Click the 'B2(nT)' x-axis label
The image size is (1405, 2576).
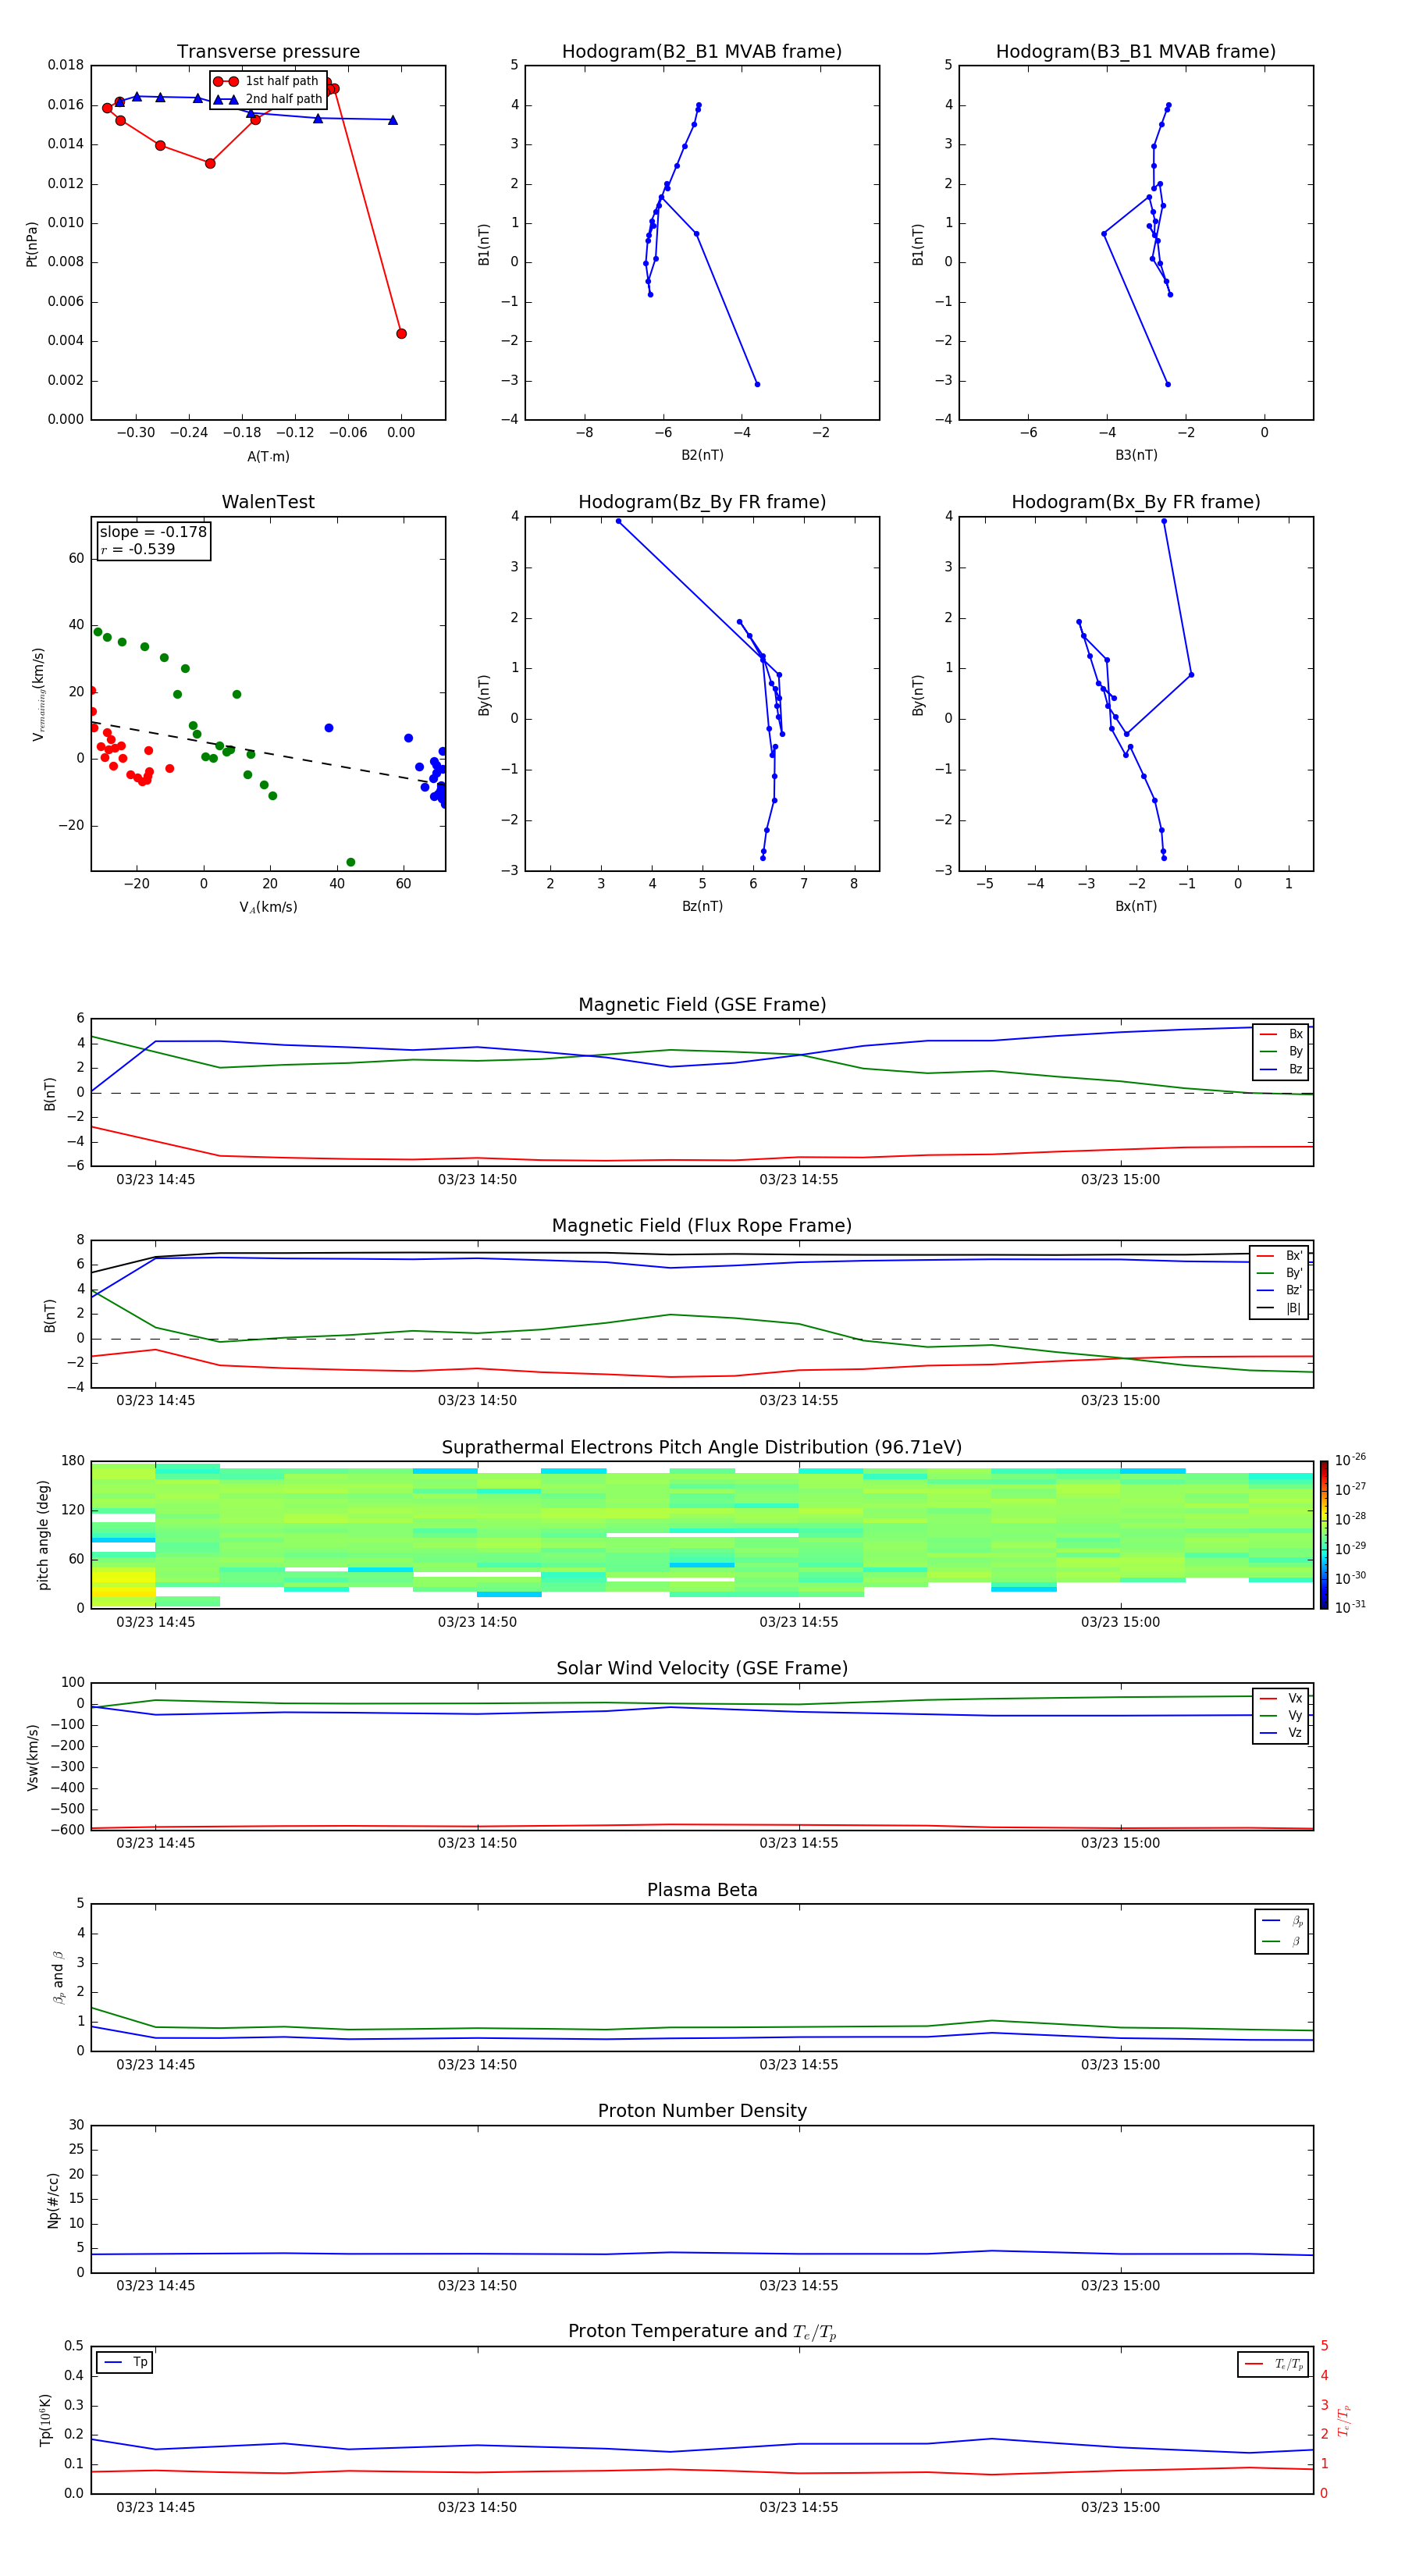(702, 455)
